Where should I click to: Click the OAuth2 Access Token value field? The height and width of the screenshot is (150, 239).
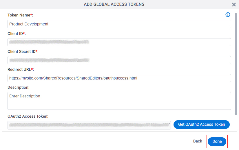[x=89, y=125]
